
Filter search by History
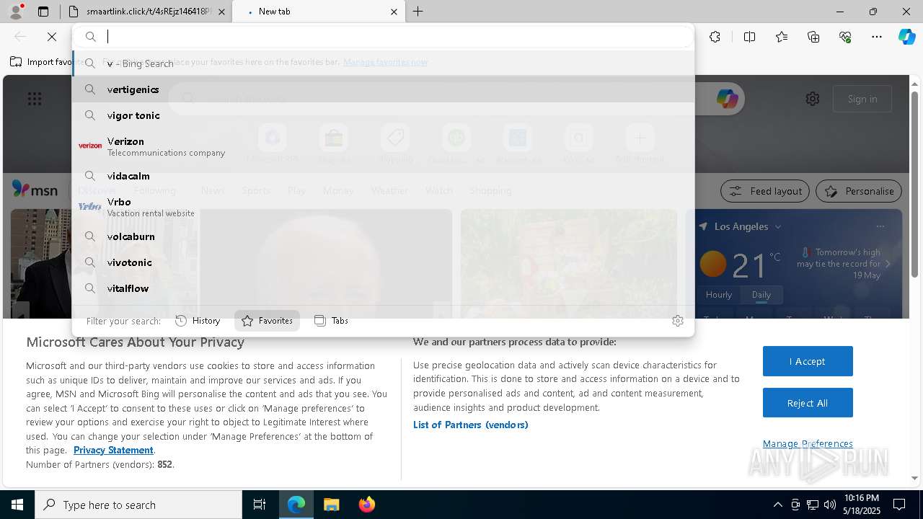[198, 321]
